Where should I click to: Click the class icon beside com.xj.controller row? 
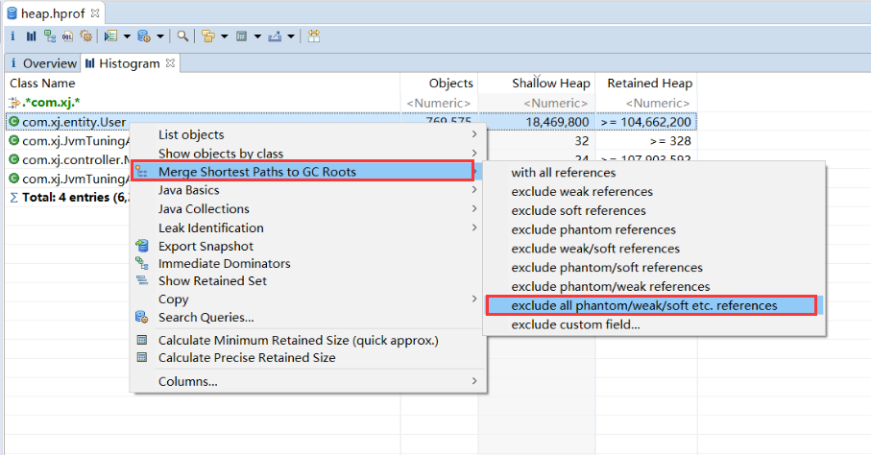point(13,159)
